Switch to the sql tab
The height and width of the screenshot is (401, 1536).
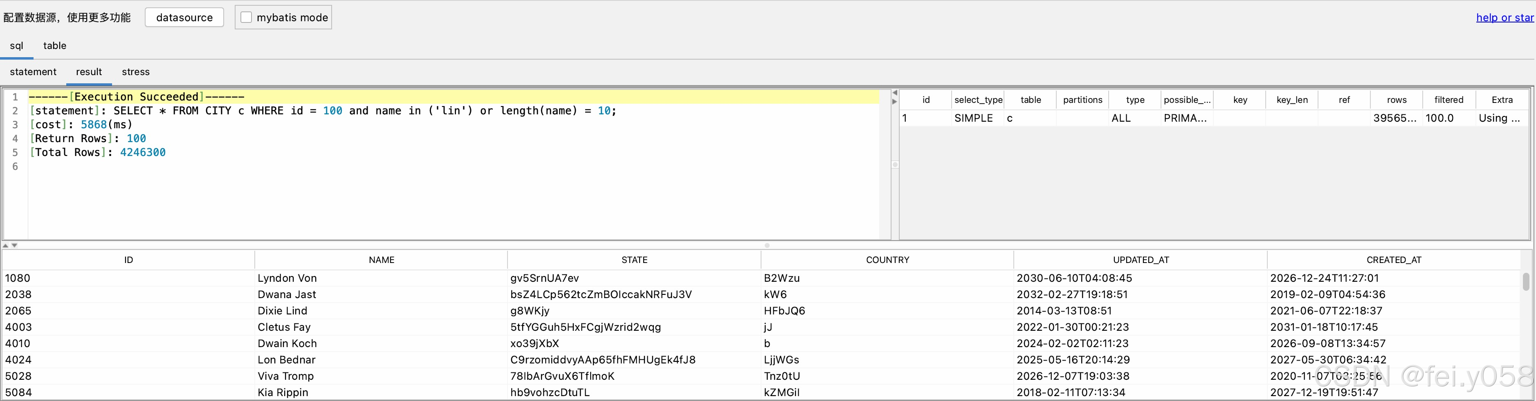click(x=17, y=46)
